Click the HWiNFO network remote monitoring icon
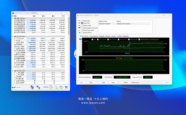 [38, 87]
